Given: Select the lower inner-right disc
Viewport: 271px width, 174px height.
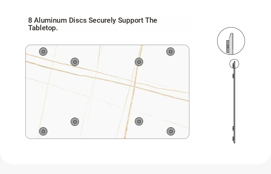Looking at the screenshot, I should (x=139, y=121).
